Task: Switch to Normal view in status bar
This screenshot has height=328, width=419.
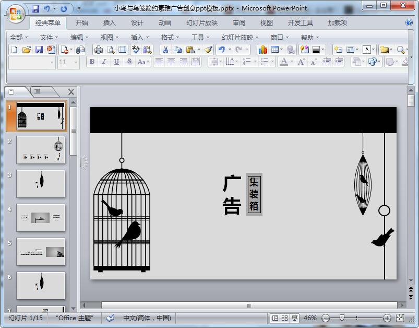Action: click(x=275, y=318)
